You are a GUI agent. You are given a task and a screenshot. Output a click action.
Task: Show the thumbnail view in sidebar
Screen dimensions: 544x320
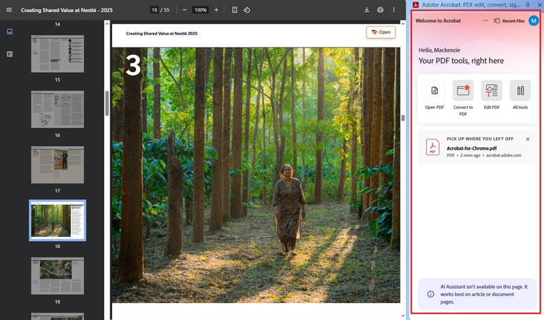pyautogui.click(x=10, y=31)
